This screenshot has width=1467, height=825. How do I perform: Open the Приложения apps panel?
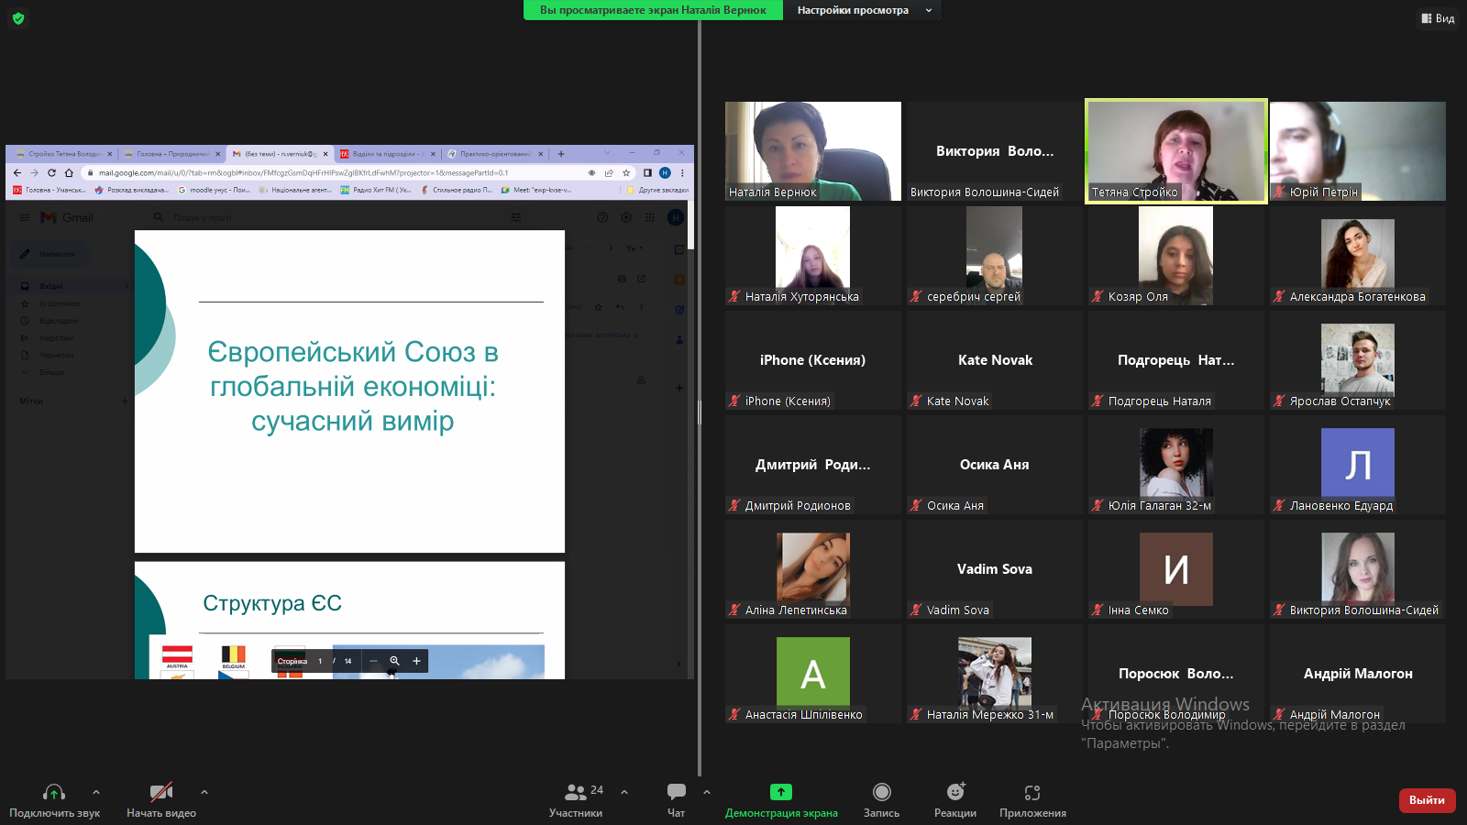click(x=1032, y=799)
